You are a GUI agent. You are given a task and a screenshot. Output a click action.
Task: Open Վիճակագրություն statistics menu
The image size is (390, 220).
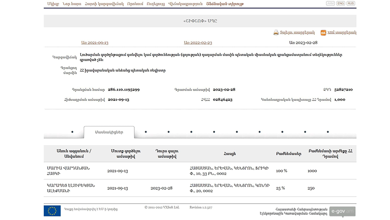[x=185, y=4]
